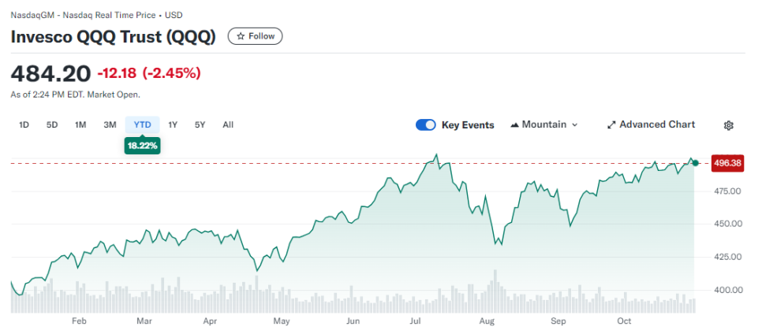The height and width of the screenshot is (334, 762).
Task: Follow the Invesco QQQ Trust ticker
Action: 255,36
